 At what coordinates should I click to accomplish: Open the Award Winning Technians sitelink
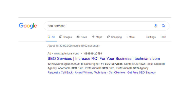91,73
